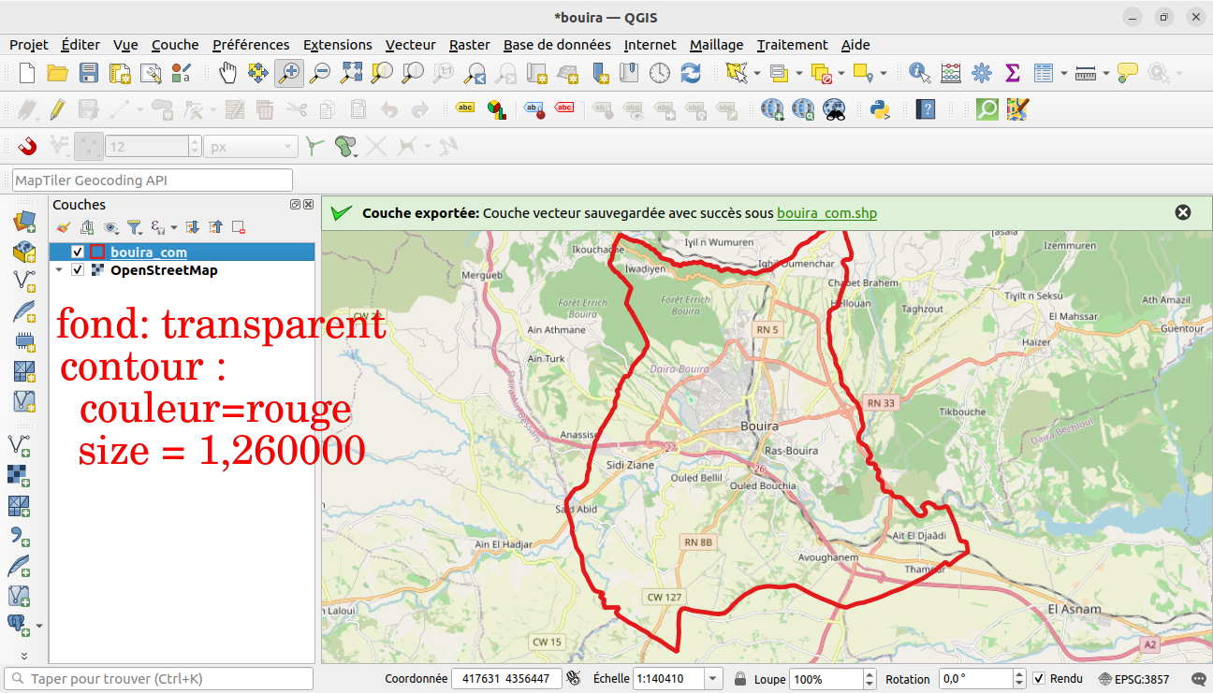Open the Processing toolbox gear icon

(981, 73)
